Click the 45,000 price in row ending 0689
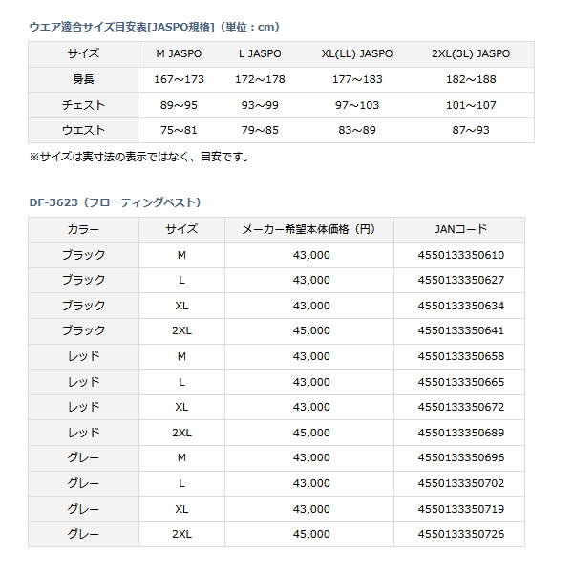The width and height of the screenshot is (573, 573). click(311, 433)
